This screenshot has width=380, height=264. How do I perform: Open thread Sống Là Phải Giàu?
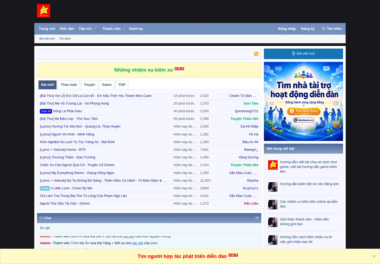pos(67,111)
